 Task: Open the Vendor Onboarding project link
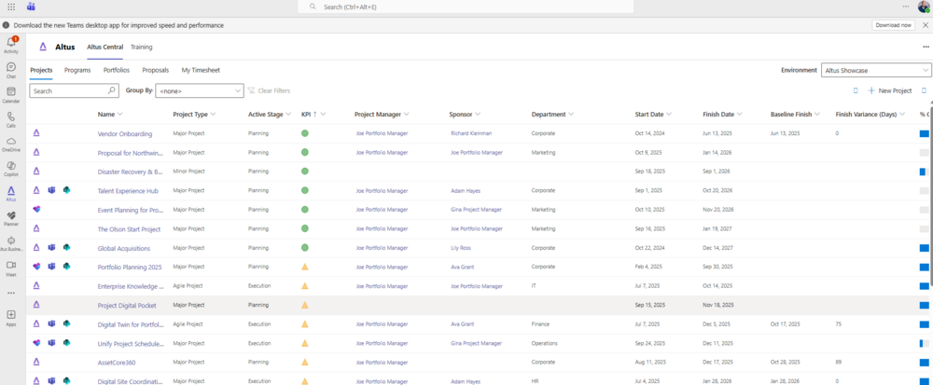tap(125, 133)
